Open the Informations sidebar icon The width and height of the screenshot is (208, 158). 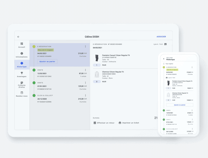click(22, 54)
